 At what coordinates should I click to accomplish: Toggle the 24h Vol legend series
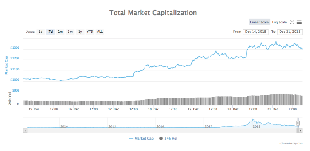168,138
